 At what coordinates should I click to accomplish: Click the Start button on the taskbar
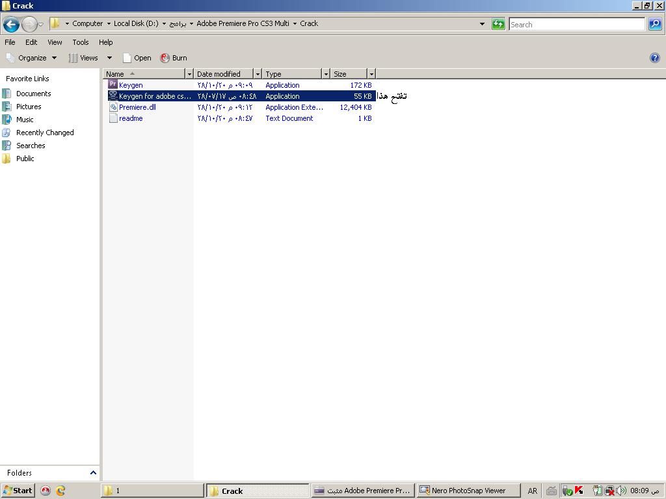(18, 491)
